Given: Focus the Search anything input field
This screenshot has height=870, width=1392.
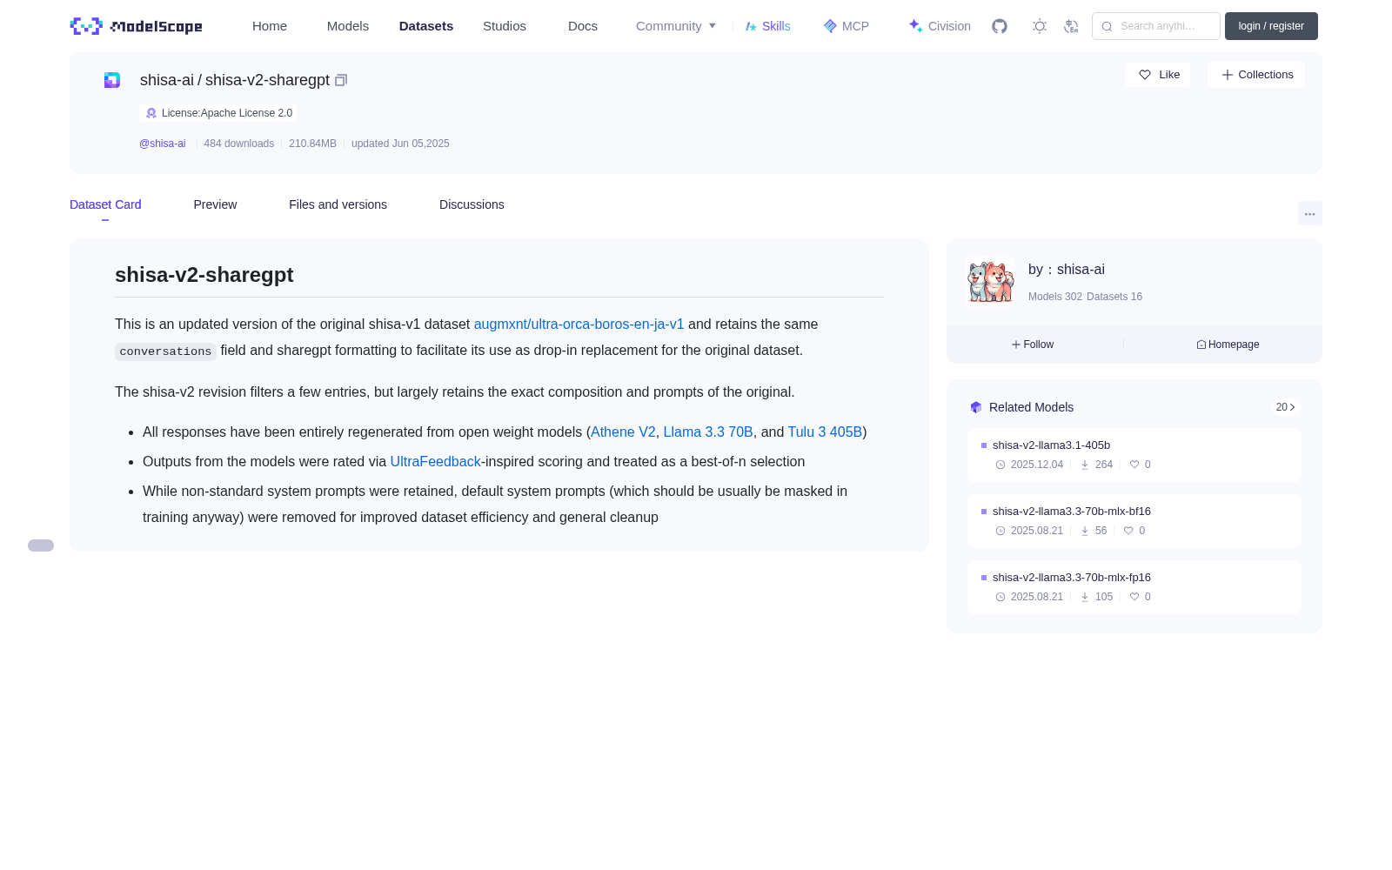Looking at the screenshot, I should pyautogui.click(x=1156, y=26).
